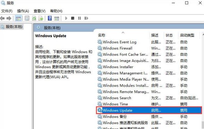Toggle the show/hide console tree icon
This screenshot has height=129, width=204.
(18, 18)
